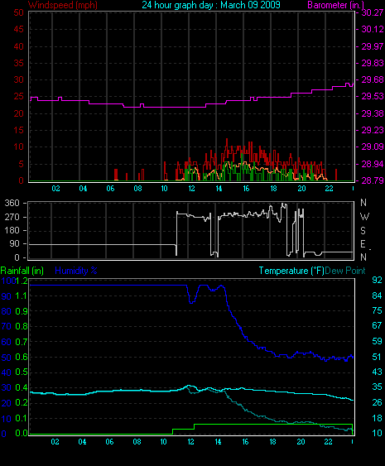
Task: Click the rainfall axis value 0.7
Action: click(22, 342)
